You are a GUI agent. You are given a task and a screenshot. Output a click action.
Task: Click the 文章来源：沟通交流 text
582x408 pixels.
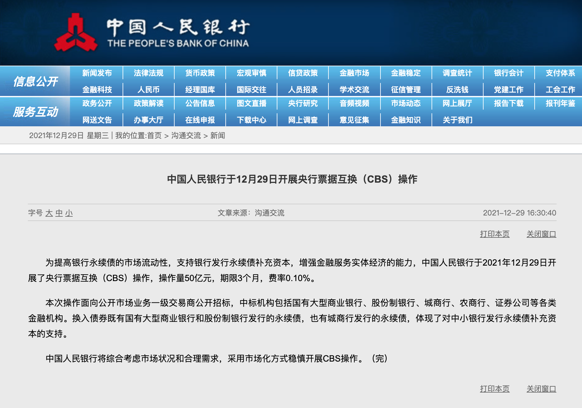coord(251,213)
